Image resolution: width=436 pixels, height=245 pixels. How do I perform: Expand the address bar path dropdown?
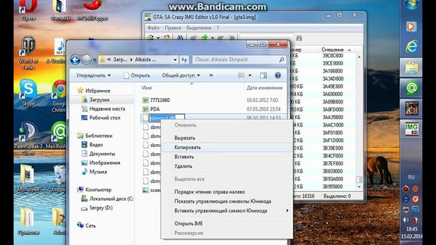pyautogui.click(x=175, y=60)
